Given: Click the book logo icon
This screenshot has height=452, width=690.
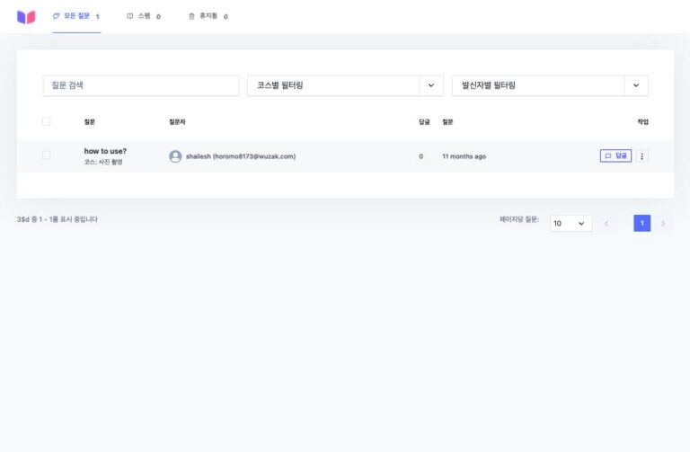Looking at the screenshot, I should click(26, 16).
